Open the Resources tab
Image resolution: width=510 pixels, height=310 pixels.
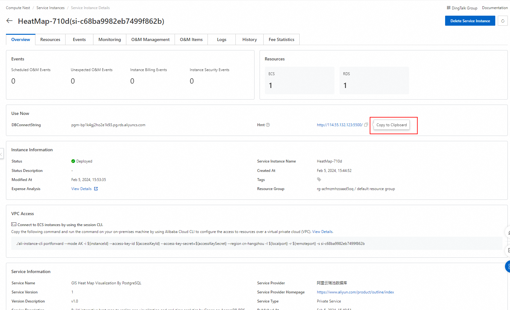pos(50,39)
